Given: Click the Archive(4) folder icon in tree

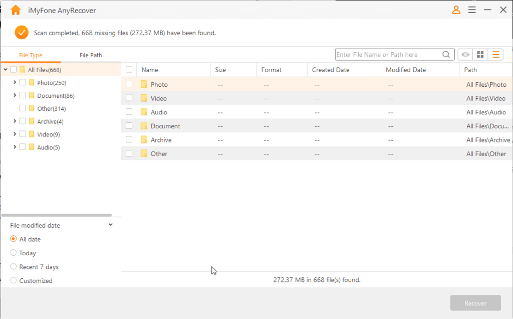Looking at the screenshot, I should pyautogui.click(x=32, y=121).
